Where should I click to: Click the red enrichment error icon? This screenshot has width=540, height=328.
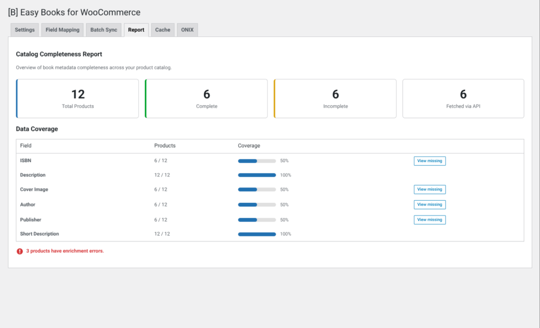pos(20,251)
